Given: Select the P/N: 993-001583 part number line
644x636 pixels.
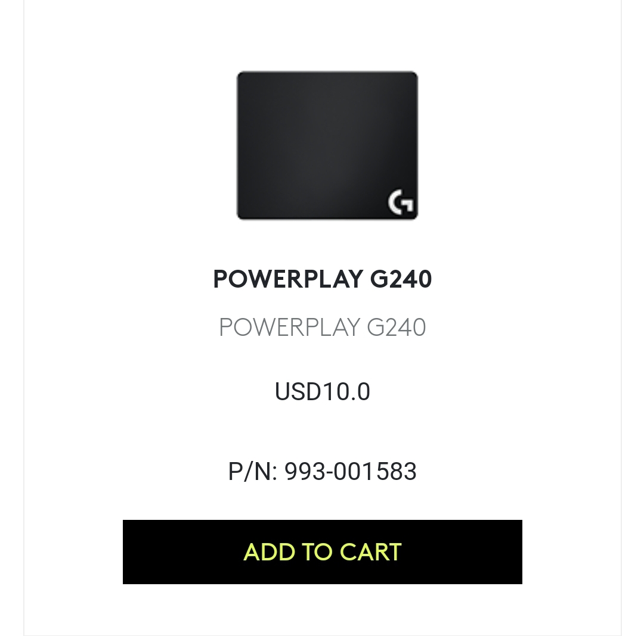Looking at the screenshot, I should (323, 471).
